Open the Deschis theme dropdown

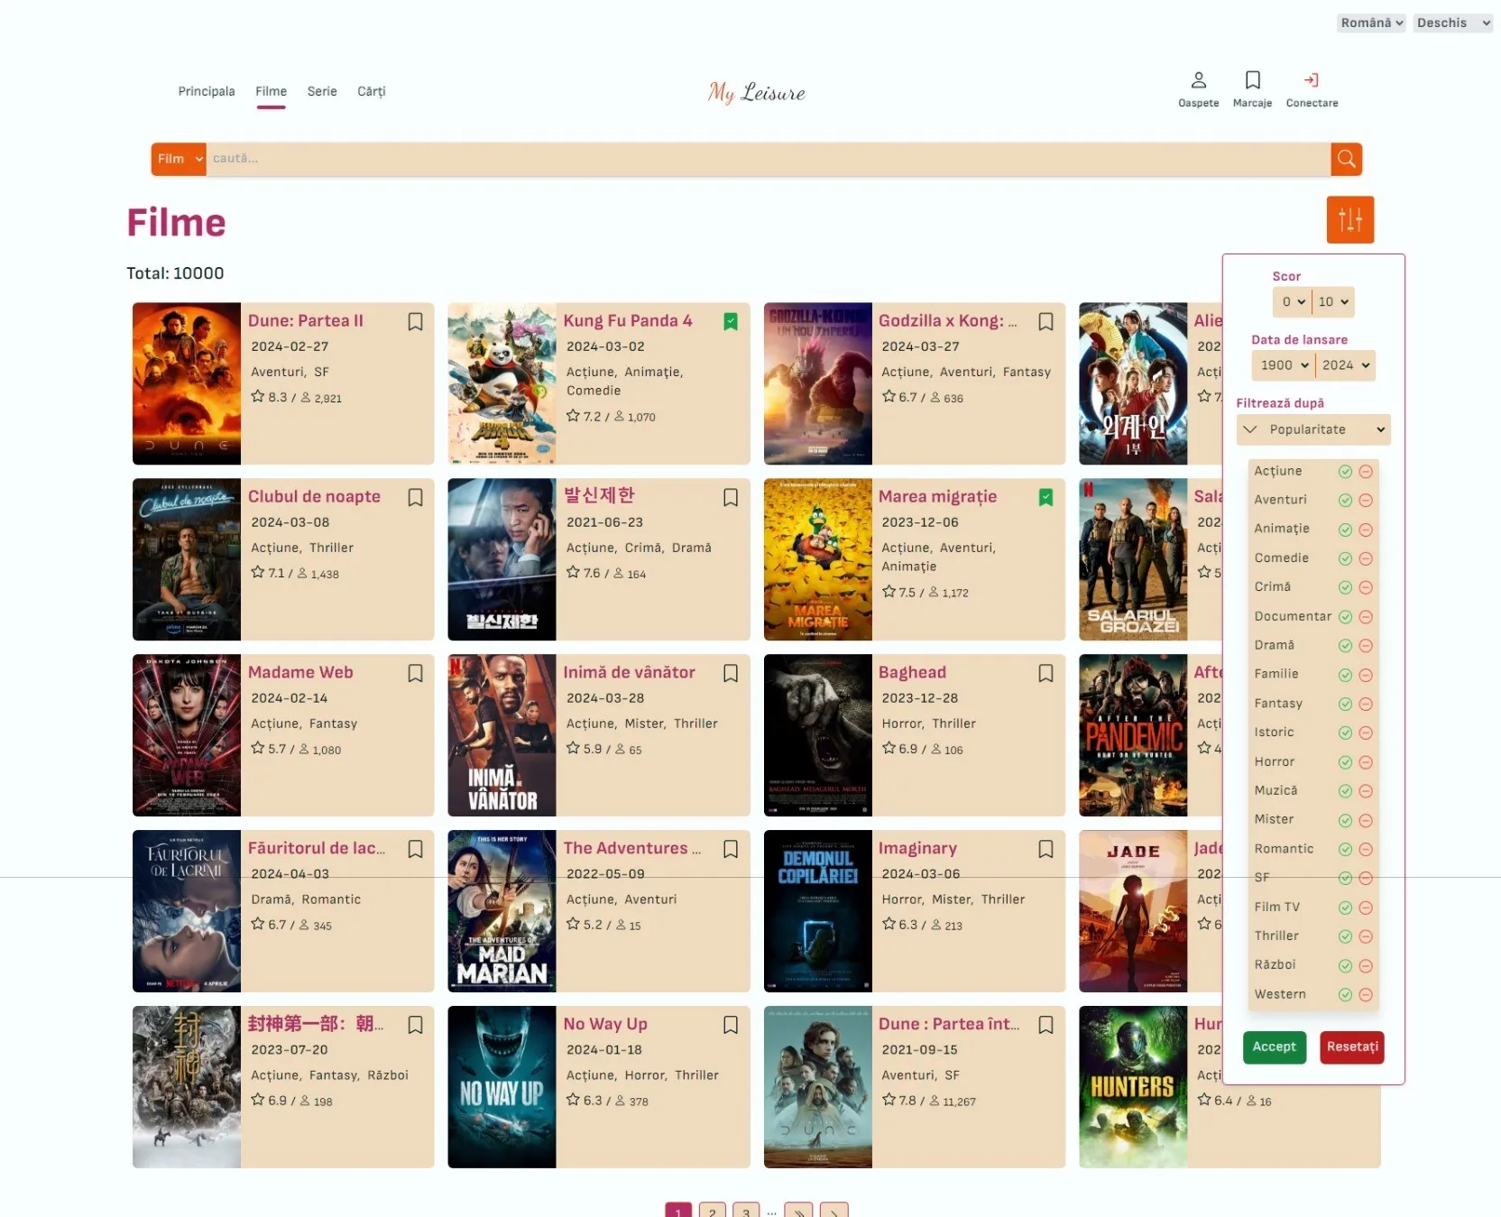coord(1452,23)
